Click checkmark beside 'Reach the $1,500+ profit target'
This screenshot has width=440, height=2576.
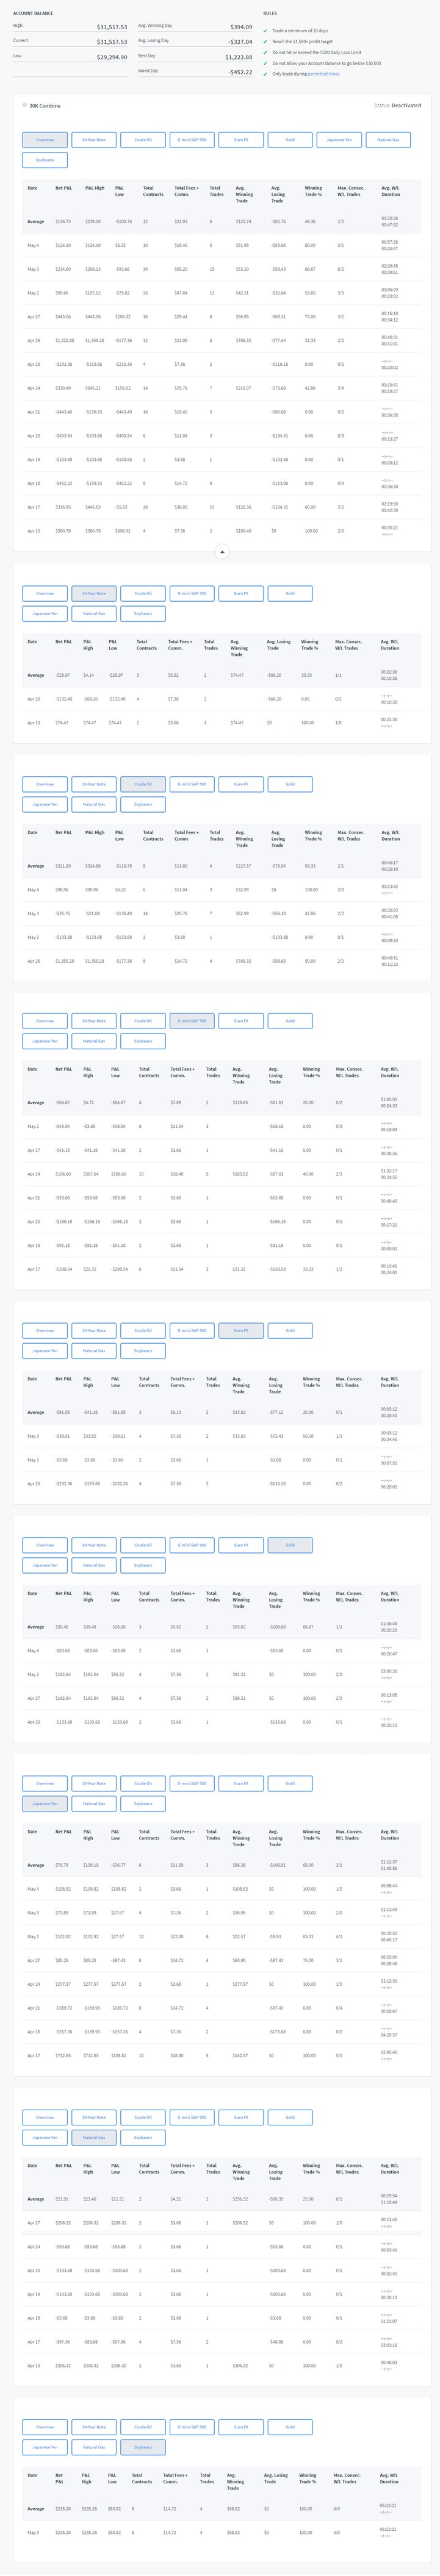(x=265, y=42)
